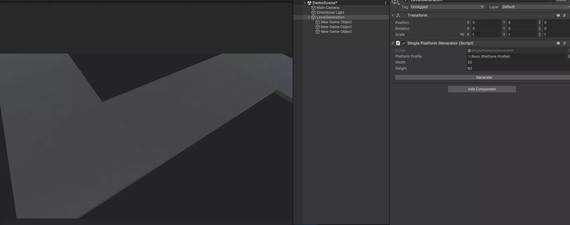570x225 pixels.
Task: Click the Rotation Y input field
Action: (x=522, y=28)
